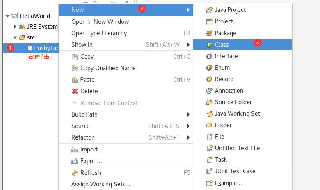Select Open Type Hierarchy menu entry
The image size is (320, 190).
(x=99, y=33)
